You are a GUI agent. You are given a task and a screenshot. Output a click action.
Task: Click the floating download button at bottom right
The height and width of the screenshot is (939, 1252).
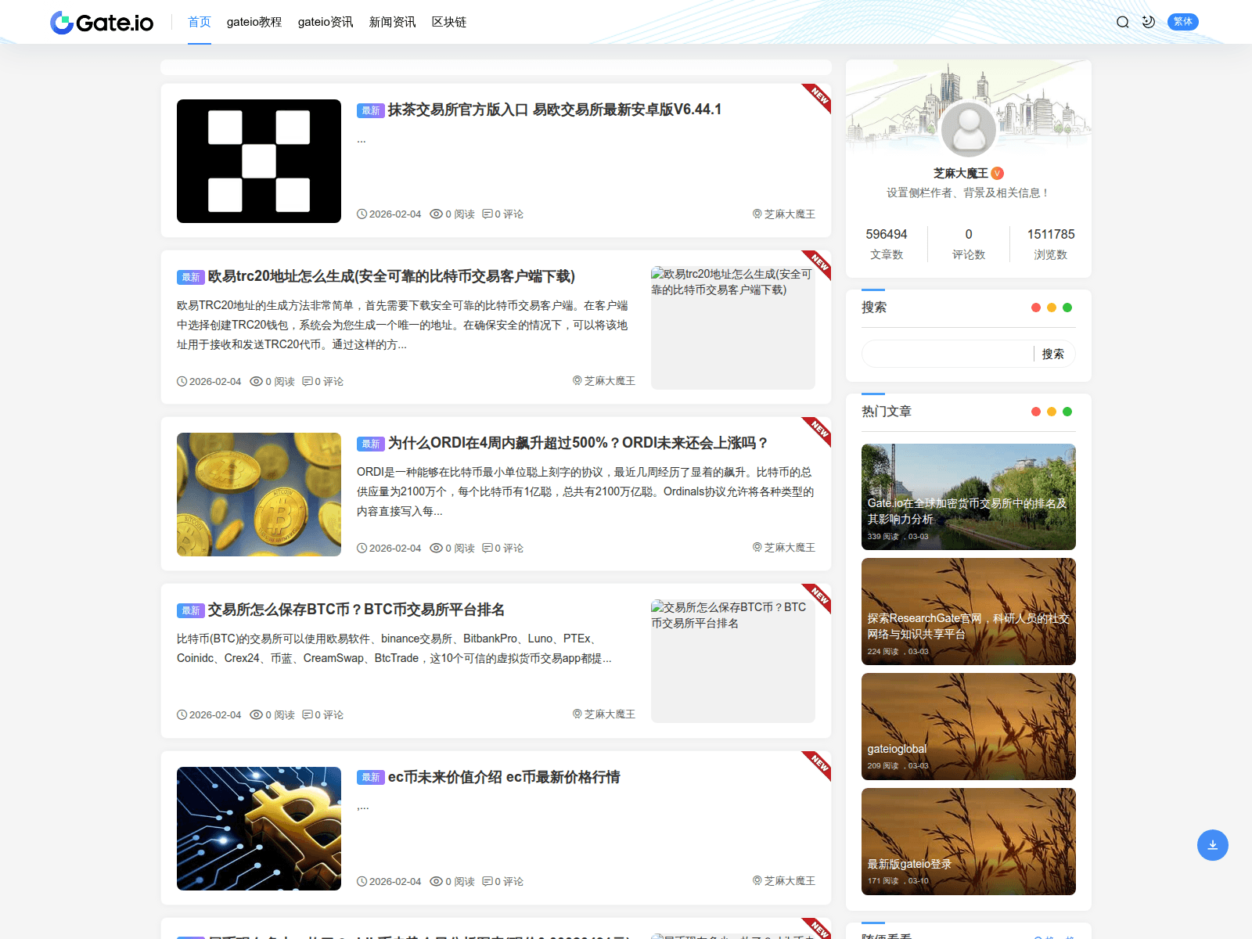click(x=1212, y=845)
